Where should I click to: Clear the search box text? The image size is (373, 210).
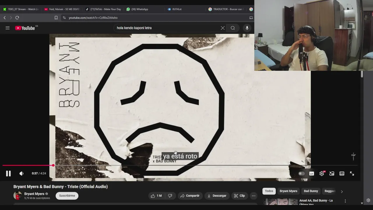coord(223,28)
